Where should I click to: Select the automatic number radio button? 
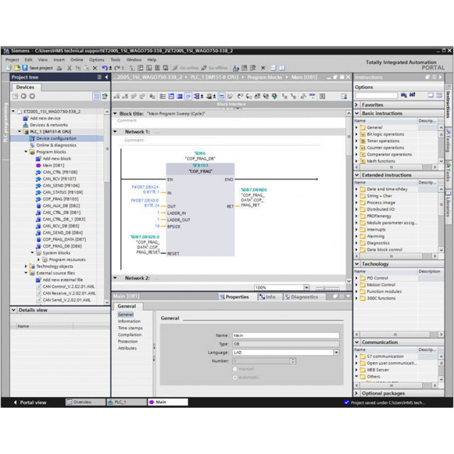(235, 377)
